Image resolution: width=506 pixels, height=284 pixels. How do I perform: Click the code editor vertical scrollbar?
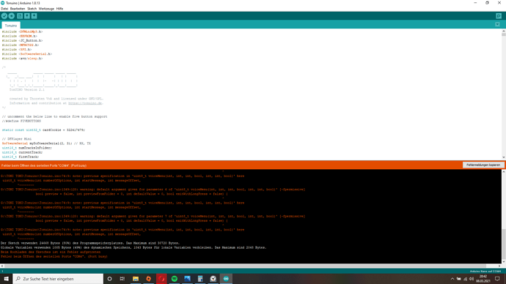click(x=503, y=94)
